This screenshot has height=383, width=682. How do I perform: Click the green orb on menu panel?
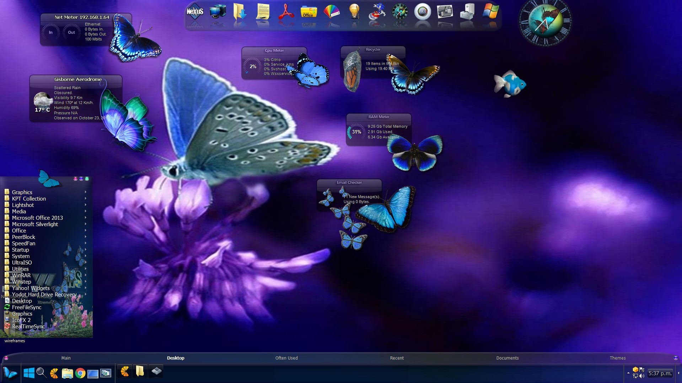(x=87, y=179)
